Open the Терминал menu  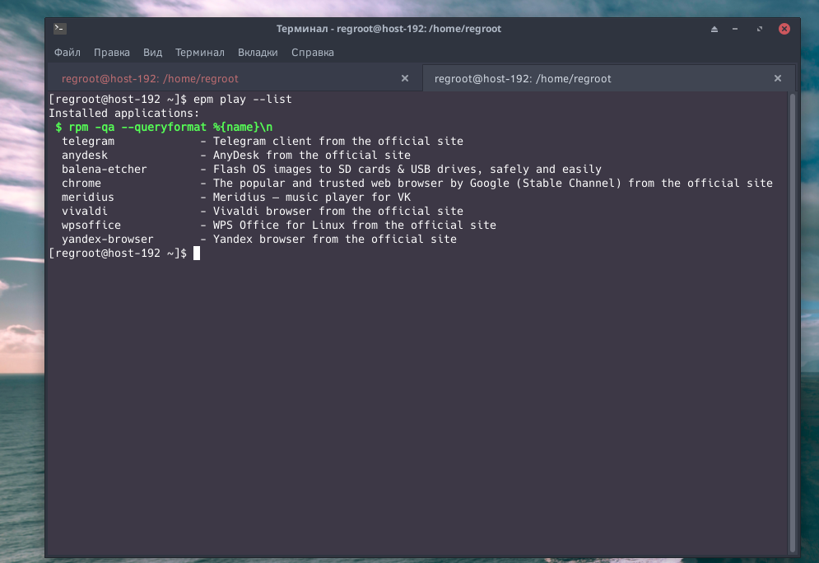click(199, 52)
